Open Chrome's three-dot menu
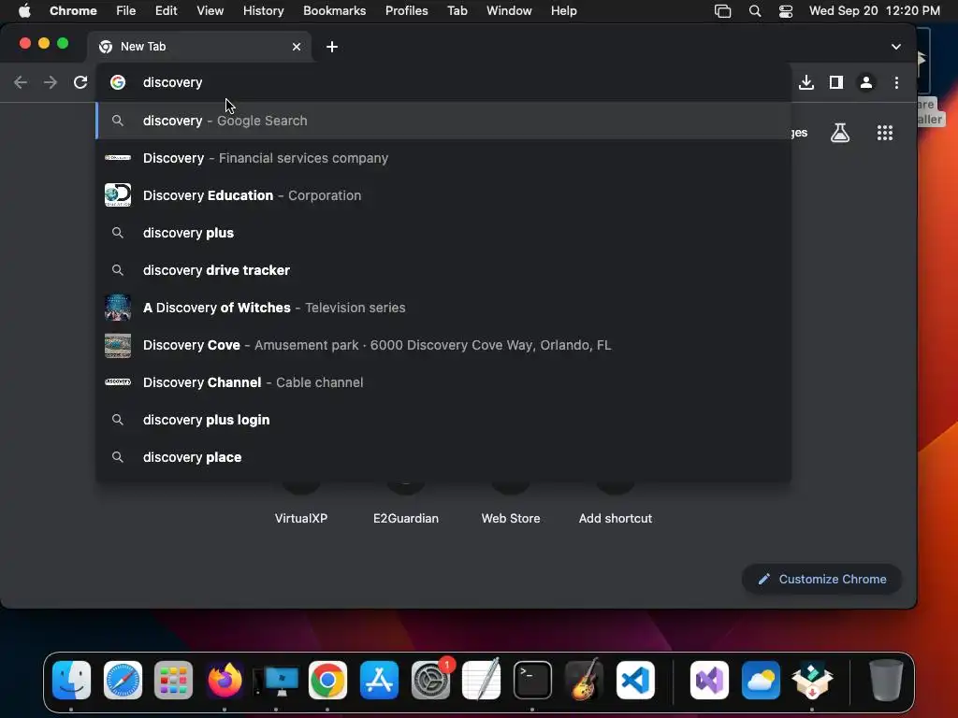The height and width of the screenshot is (718, 958). pos(896,82)
